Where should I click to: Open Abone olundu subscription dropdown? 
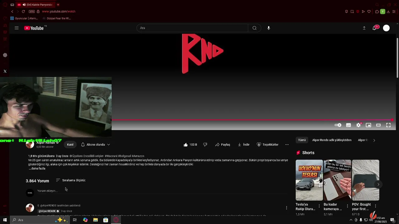pos(95,145)
